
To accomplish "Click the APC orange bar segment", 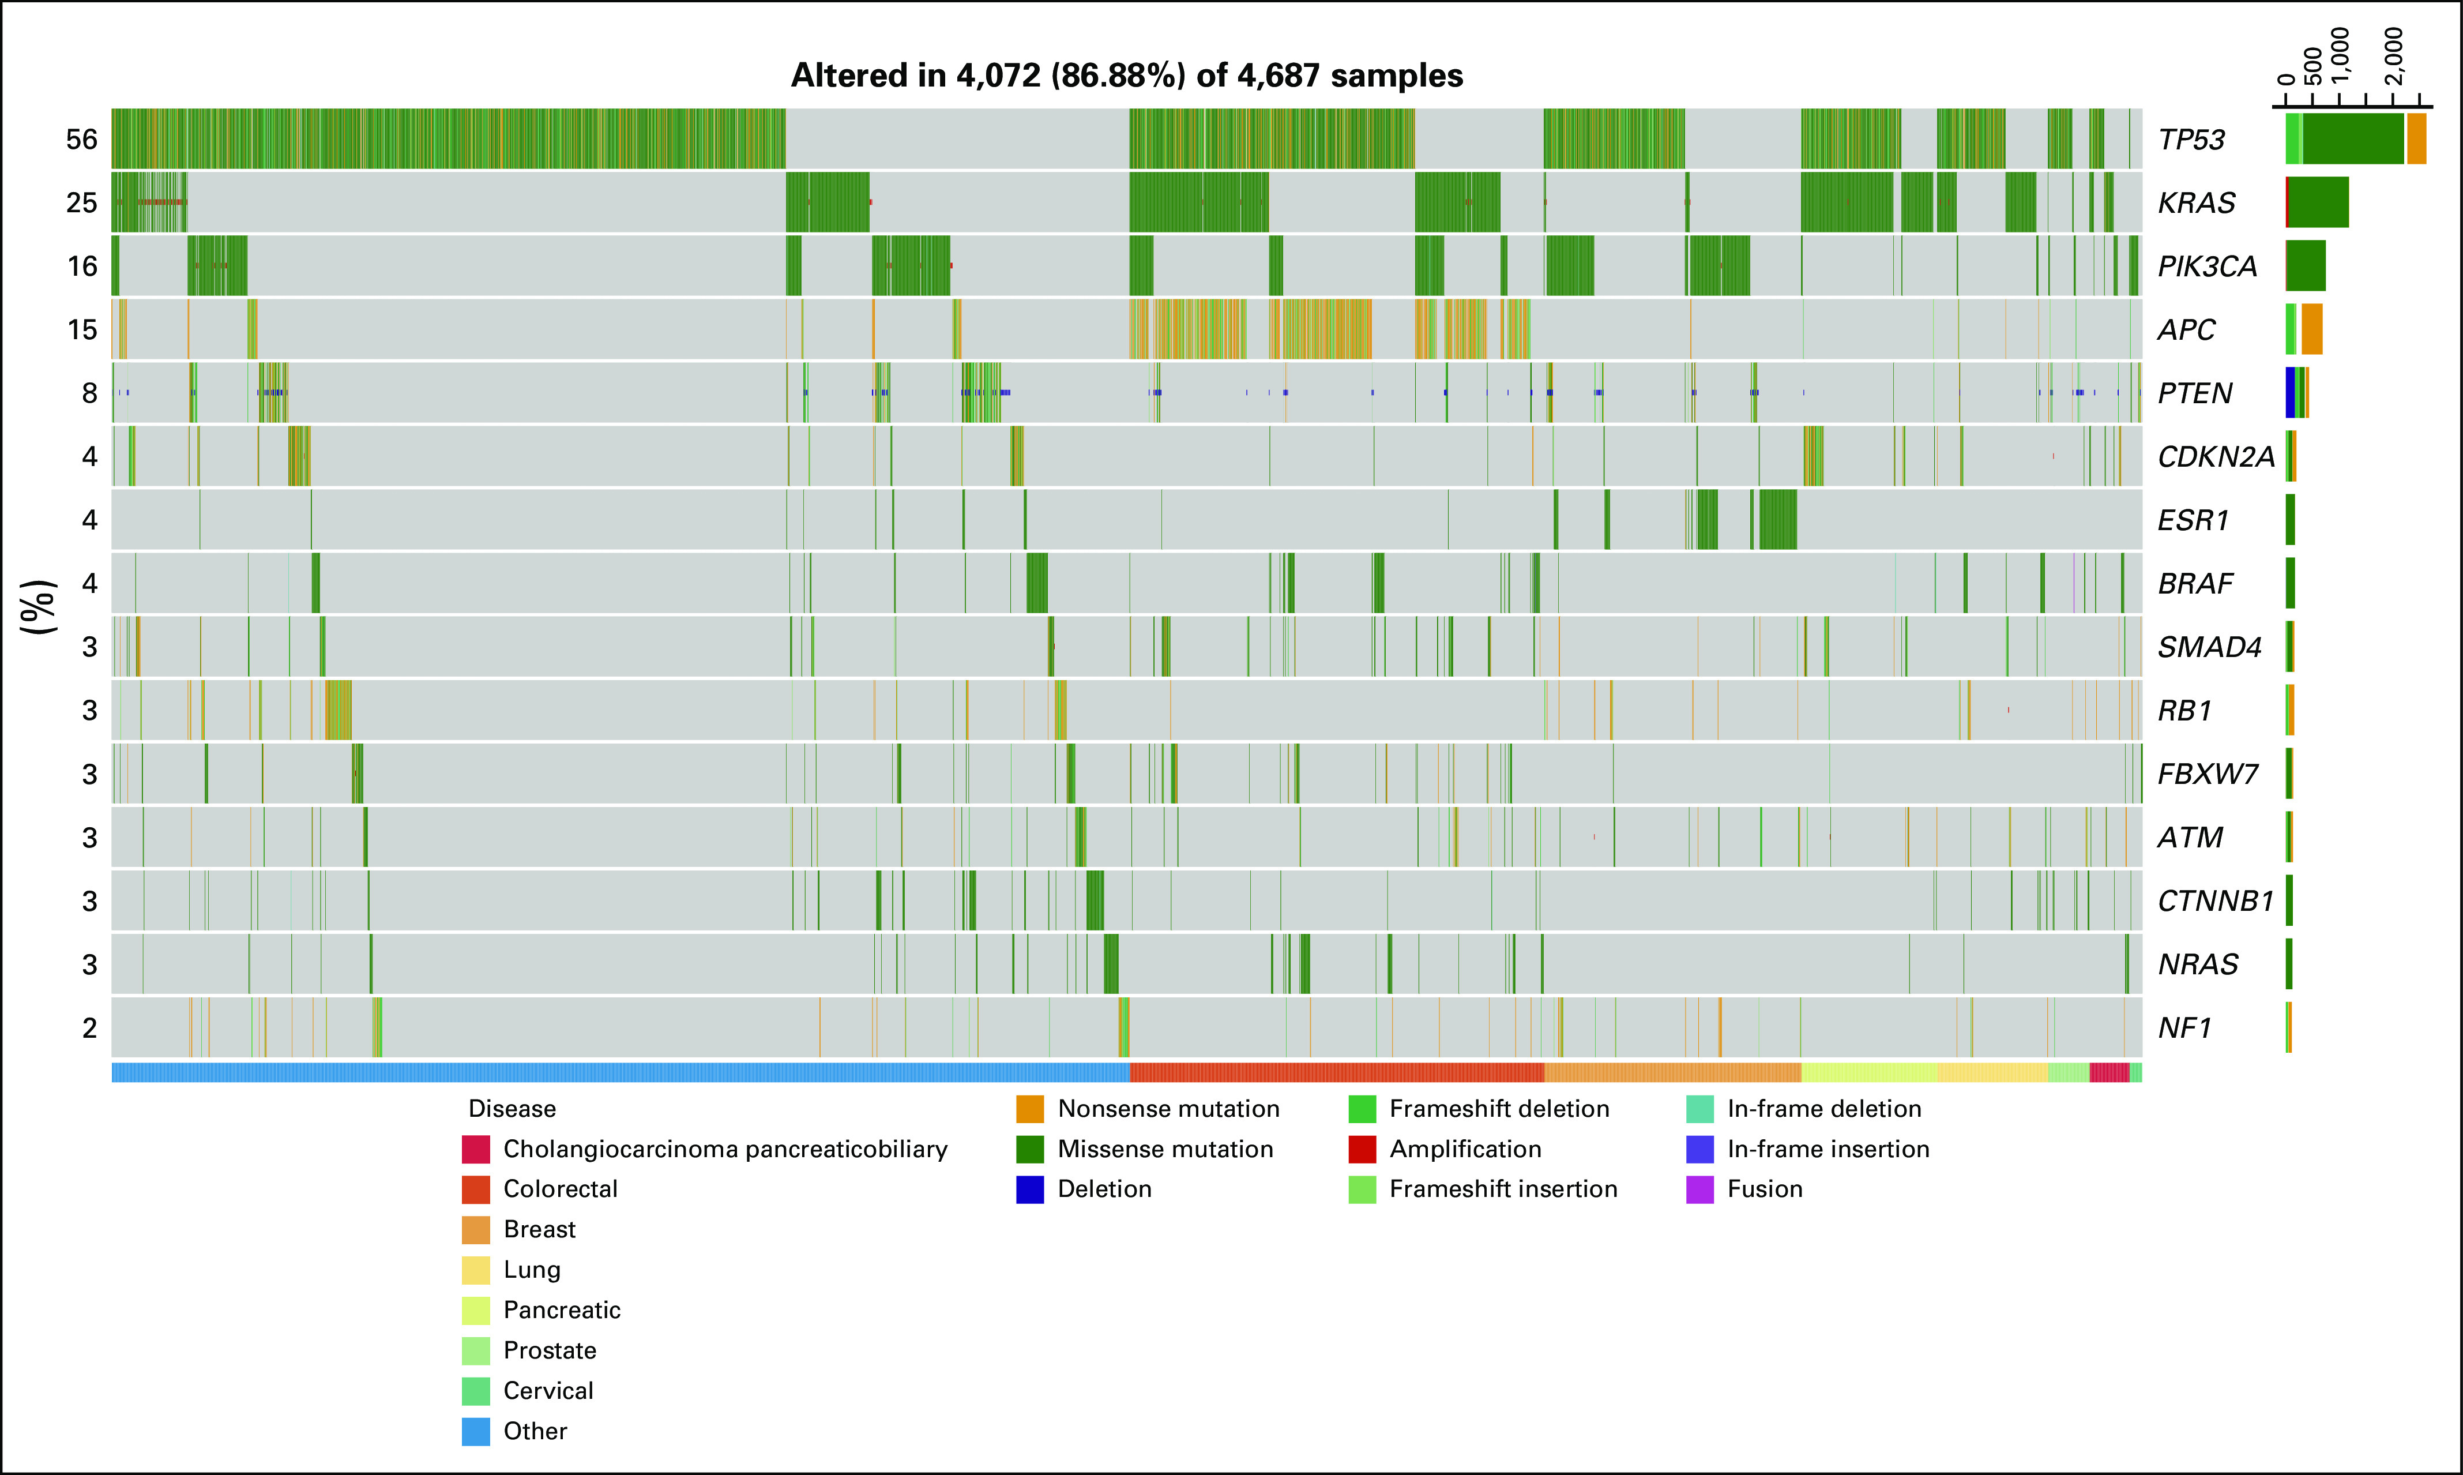I will click(2312, 330).
